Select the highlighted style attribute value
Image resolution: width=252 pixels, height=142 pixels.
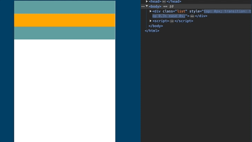click(202, 14)
